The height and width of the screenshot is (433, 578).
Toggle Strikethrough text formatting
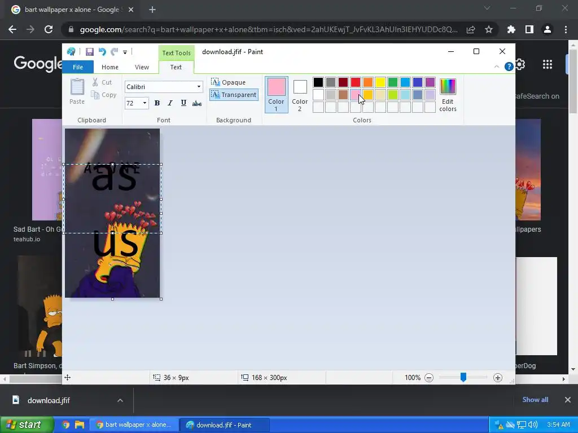(197, 104)
